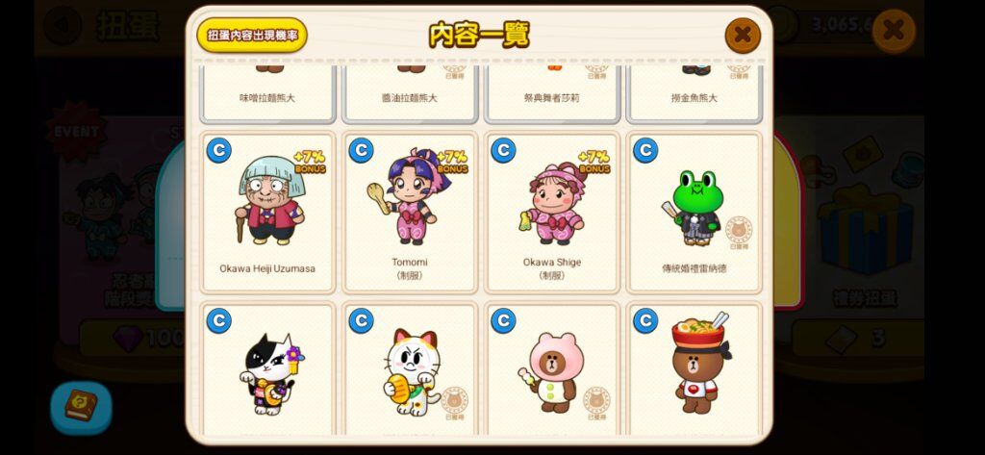The height and width of the screenshot is (455, 985).
Task: Select the Tomomi character card
Action: tap(410, 213)
